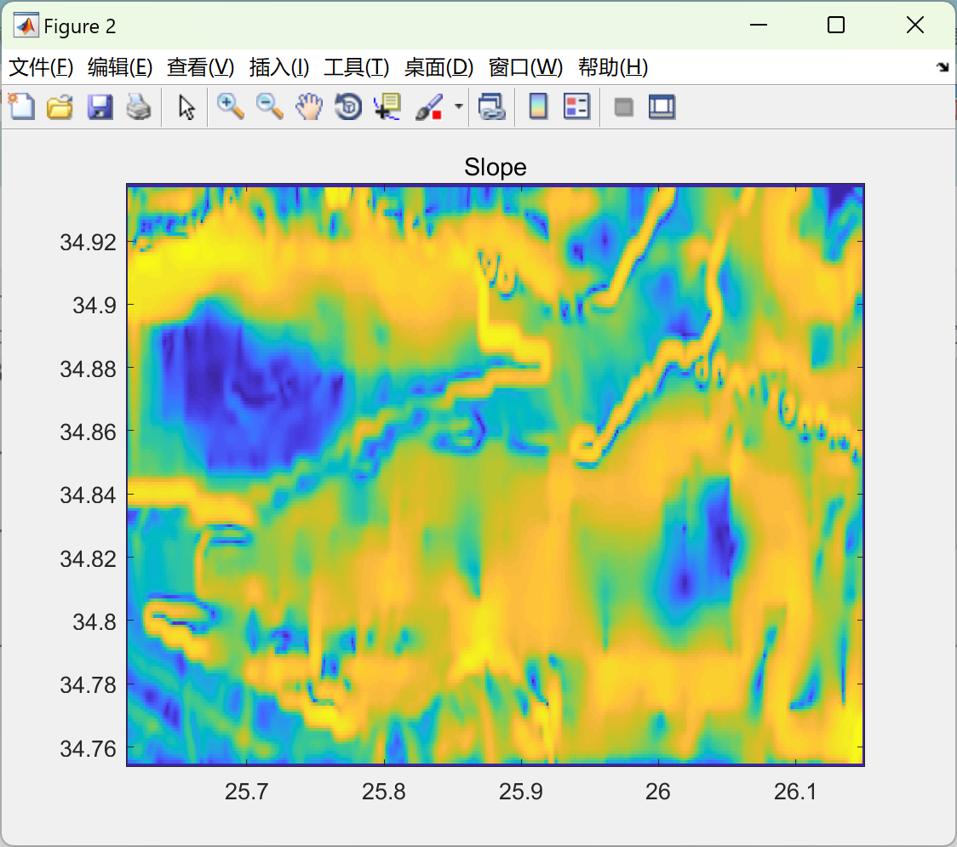
Task: Click x-axis label 26.1
Action: pos(795,792)
